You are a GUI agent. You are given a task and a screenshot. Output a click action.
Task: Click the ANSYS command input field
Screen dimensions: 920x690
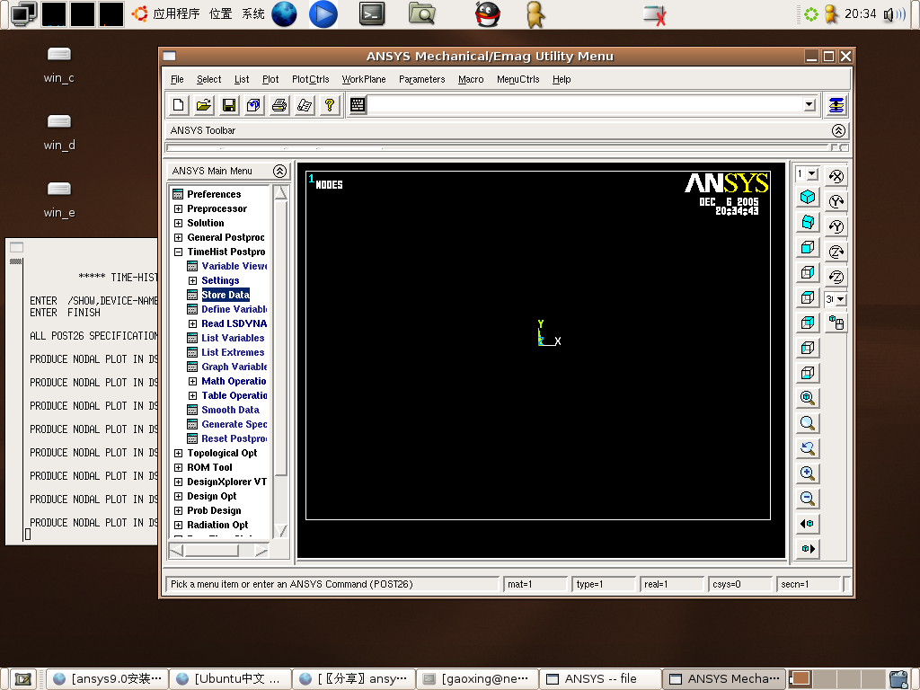click(585, 105)
